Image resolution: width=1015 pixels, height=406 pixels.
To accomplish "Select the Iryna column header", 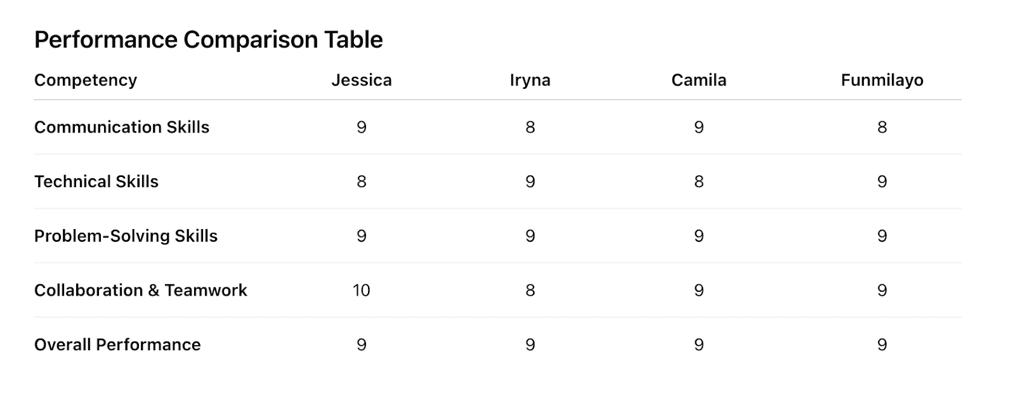I will tap(530, 81).
